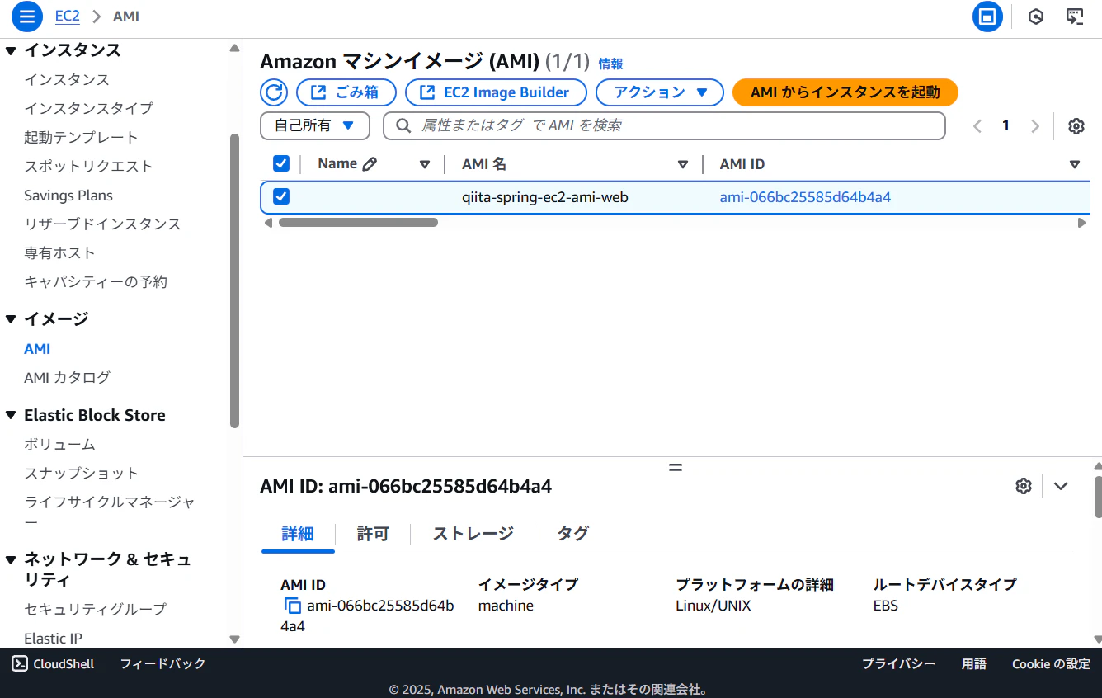This screenshot has height=698, width=1102.
Task: Click AMI からインスタンスを起動 button
Action: (x=845, y=92)
